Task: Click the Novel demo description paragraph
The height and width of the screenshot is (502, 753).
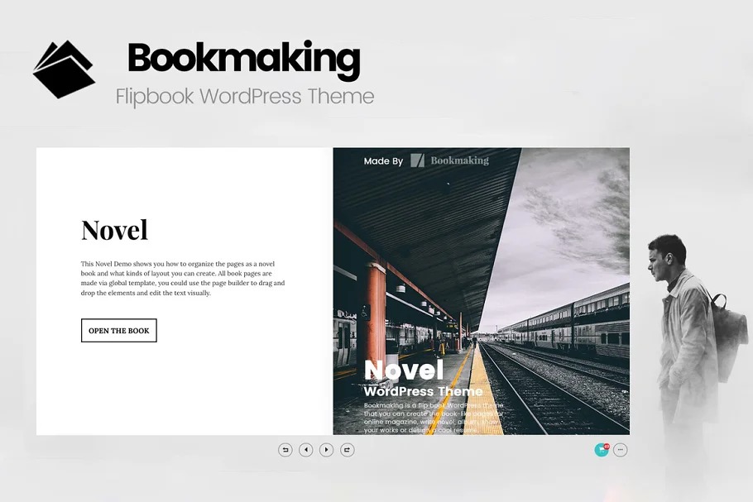Action: coord(182,278)
